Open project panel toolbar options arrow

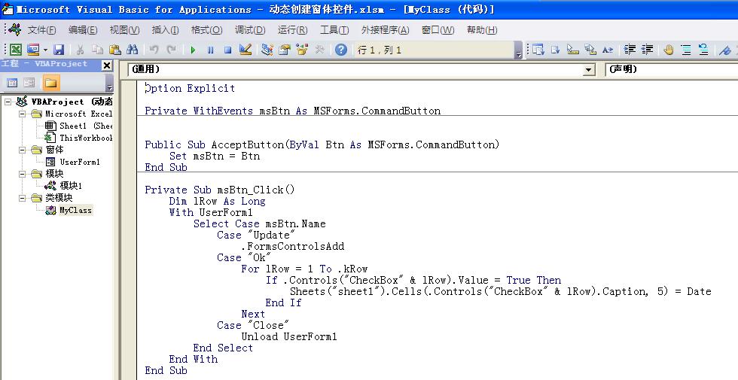[x=110, y=84]
